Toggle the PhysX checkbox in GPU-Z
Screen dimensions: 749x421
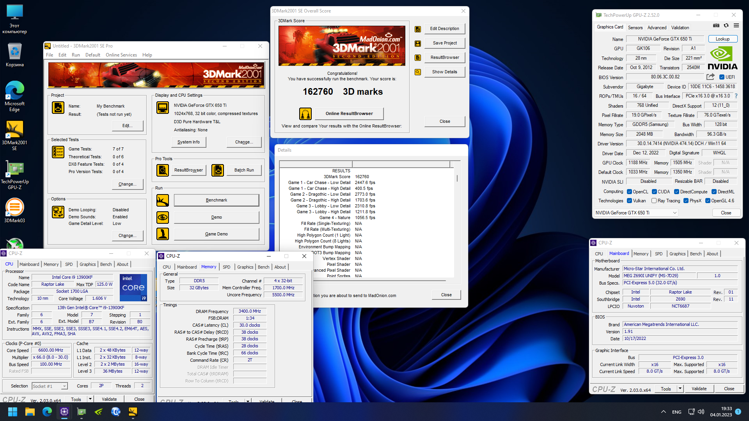point(686,201)
